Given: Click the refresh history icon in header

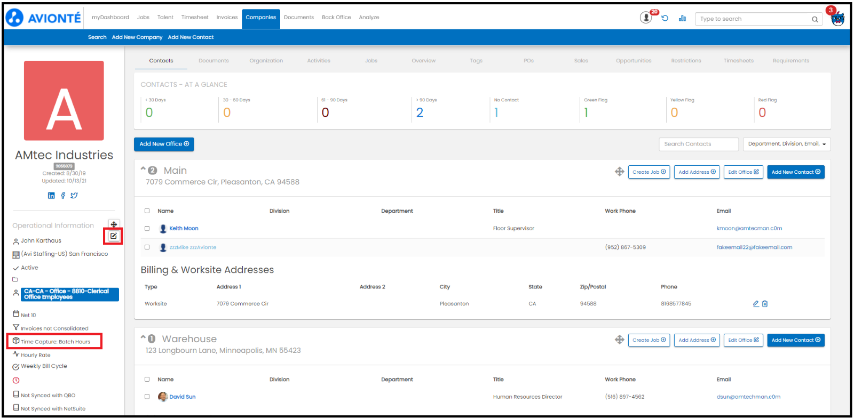Looking at the screenshot, I should pos(665,18).
